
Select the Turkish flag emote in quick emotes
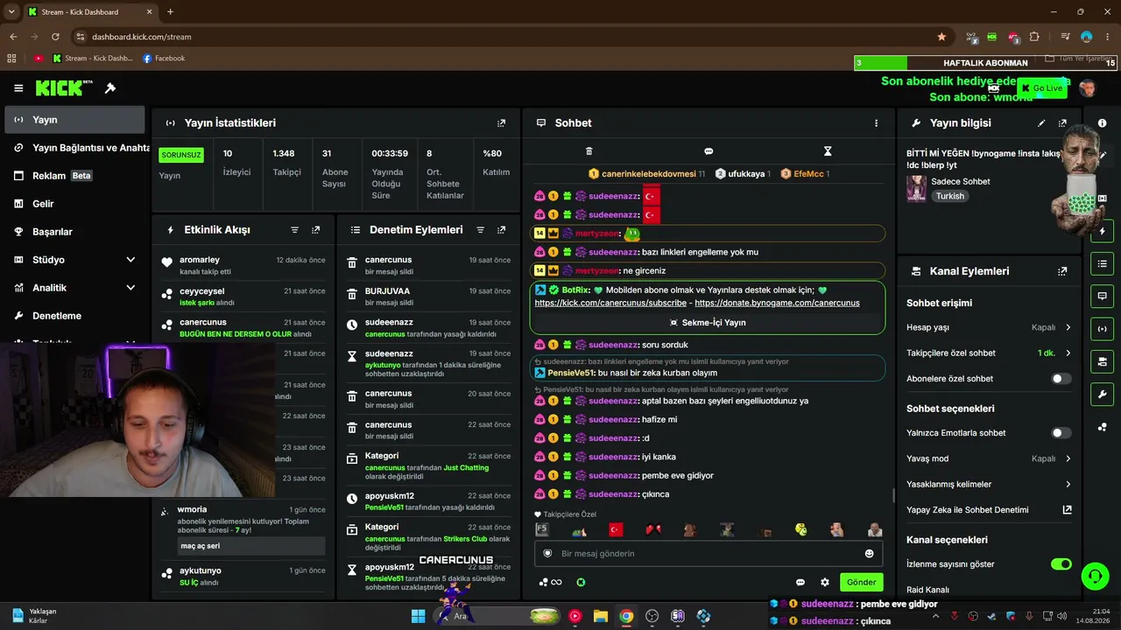tap(616, 529)
